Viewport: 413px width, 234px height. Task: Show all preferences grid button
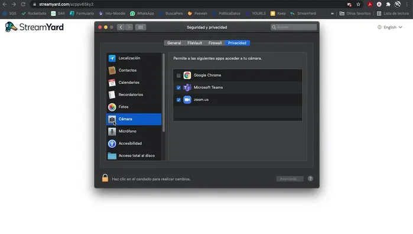tap(141, 27)
